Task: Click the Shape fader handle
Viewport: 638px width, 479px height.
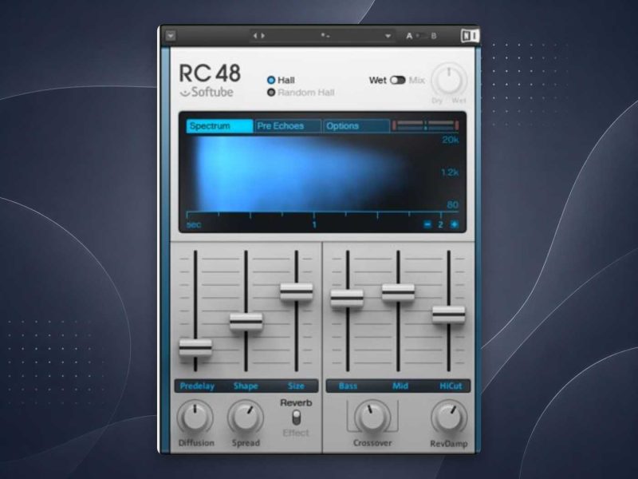Action: pyautogui.click(x=246, y=322)
